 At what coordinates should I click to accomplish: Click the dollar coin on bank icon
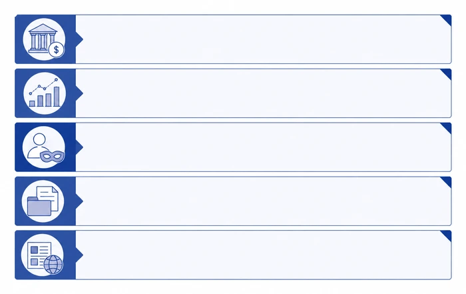click(56, 49)
